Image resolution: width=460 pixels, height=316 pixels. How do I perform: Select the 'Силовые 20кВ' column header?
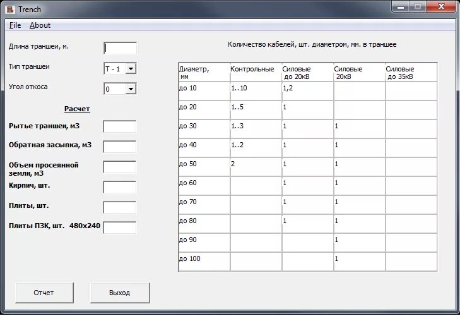pyautogui.click(x=360, y=72)
